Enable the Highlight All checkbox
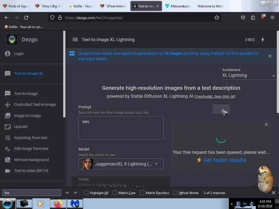Image resolution: width=279 pixels, height=209 pixels. (x=86, y=193)
